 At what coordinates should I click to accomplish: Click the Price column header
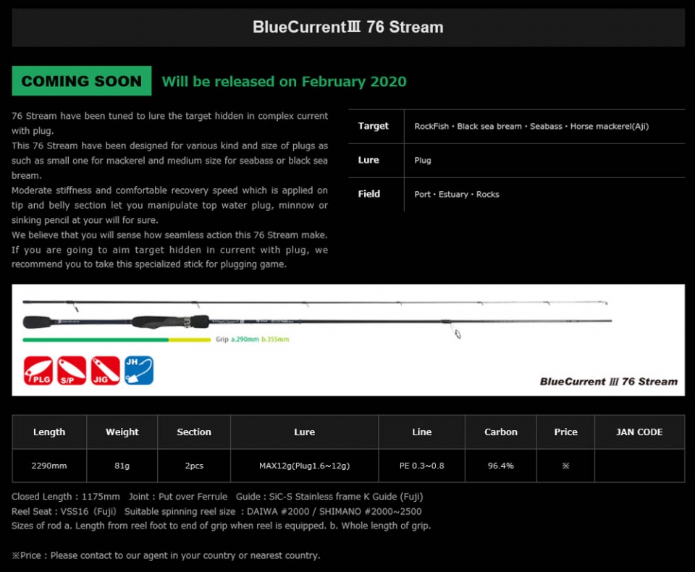tap(565, 432)
